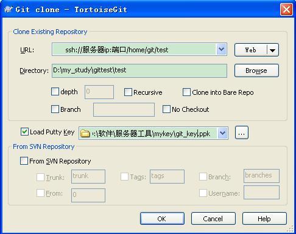
Task: Open the URL history dropdown
Action: (x=221, y=49)
